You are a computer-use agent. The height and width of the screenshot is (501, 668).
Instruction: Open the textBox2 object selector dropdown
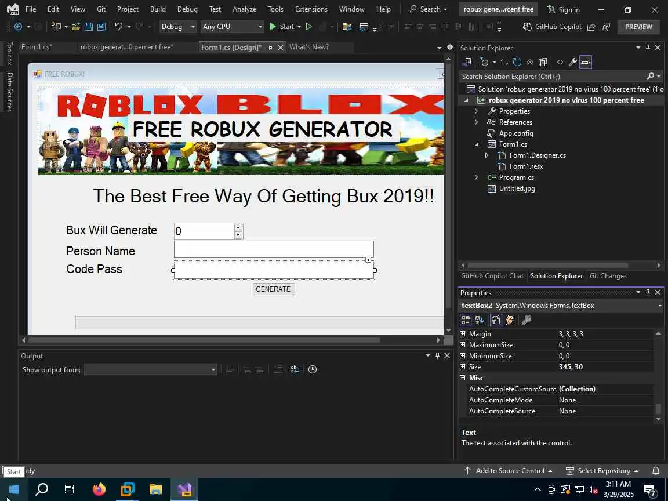pyautogui.click(x=659, y=306)
